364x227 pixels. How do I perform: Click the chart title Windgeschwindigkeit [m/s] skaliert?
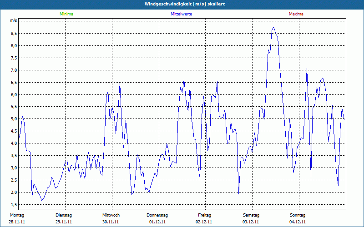185,4
